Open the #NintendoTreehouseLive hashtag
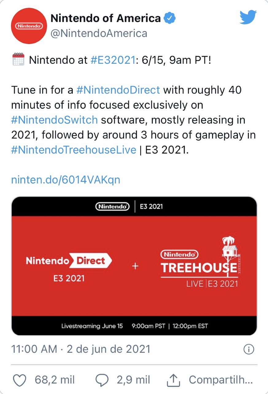 click(x=74, y=150)
